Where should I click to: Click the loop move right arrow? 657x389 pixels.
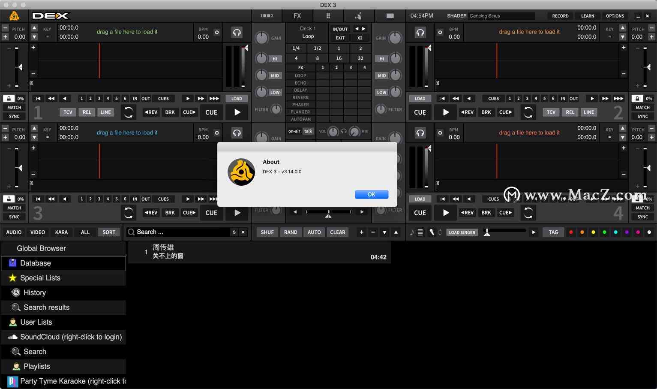point(364,29)
